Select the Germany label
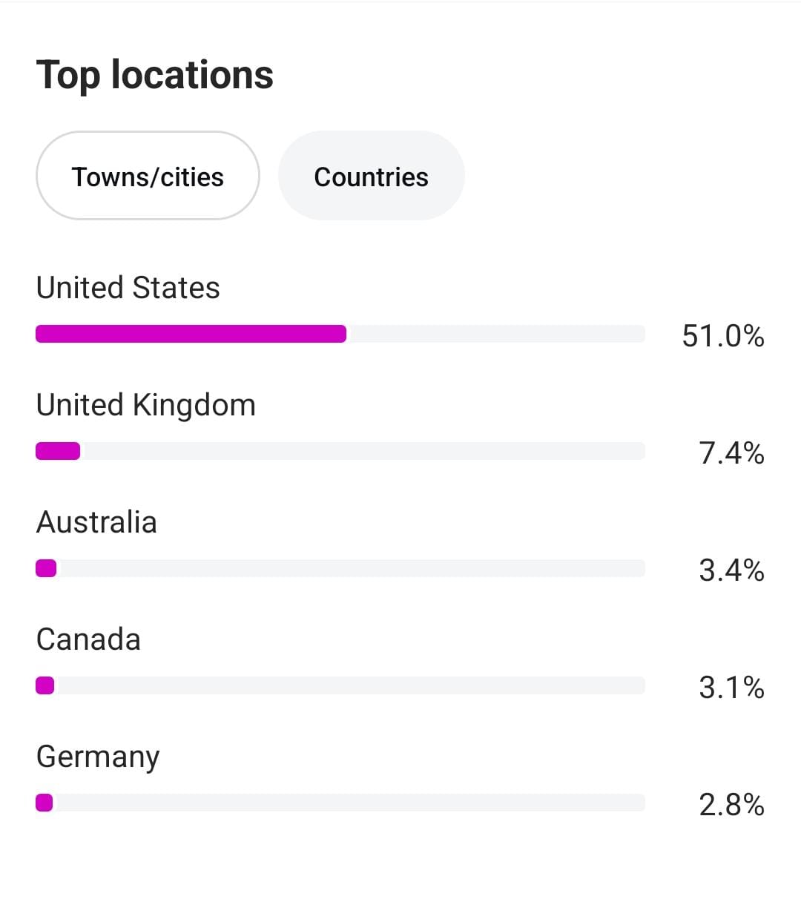Viewport: 801px width, 905px height. [x=98, y=757]
